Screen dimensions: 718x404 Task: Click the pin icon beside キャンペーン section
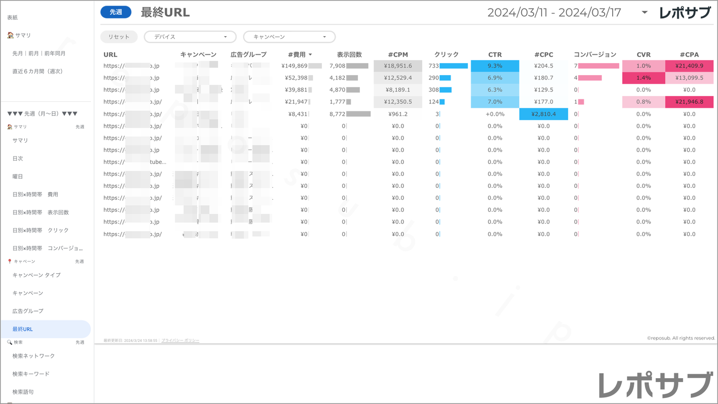(x=9, y=261)
